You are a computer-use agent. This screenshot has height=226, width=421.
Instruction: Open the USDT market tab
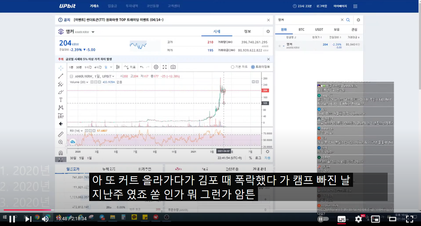click(x=319, y=30)
